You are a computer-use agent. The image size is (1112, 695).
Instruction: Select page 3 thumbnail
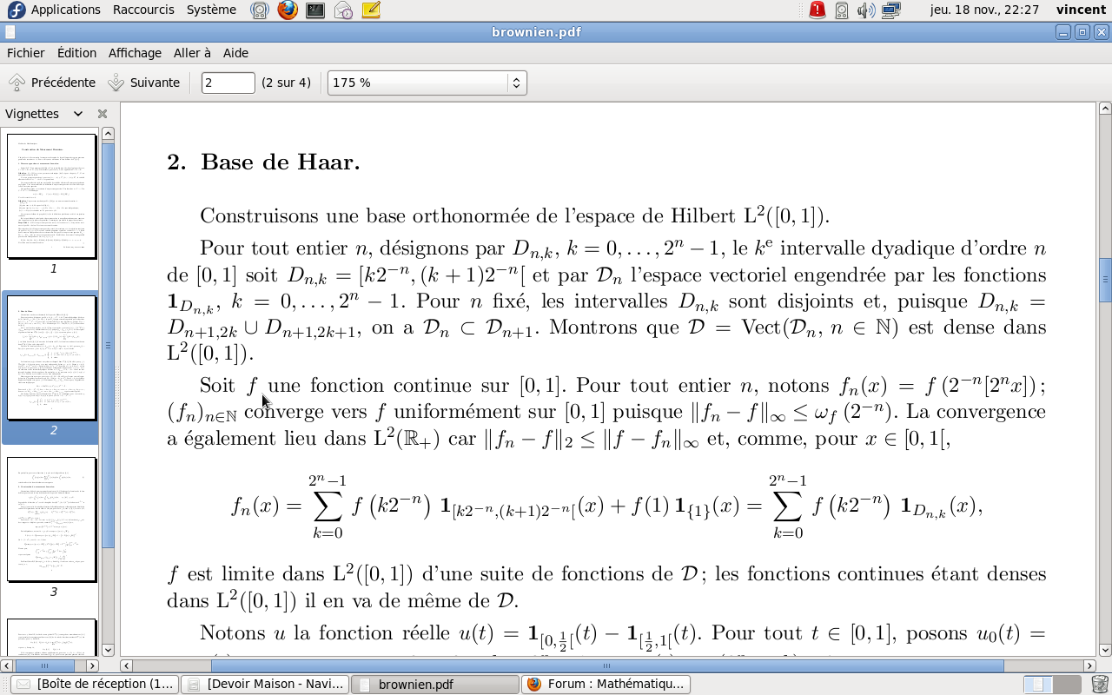coord(52,520)
